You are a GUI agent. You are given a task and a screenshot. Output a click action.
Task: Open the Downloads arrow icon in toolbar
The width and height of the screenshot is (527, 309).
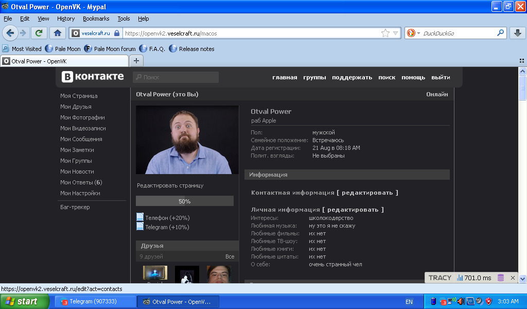(x=517, y=33)
